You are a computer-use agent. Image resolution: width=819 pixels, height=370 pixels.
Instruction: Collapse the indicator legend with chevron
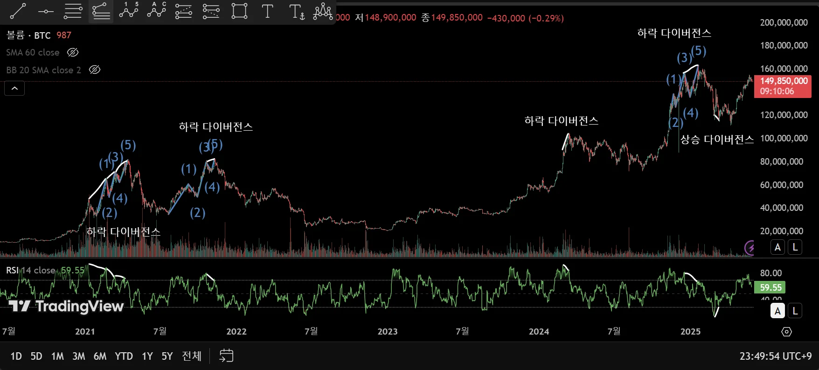point(14,88)
